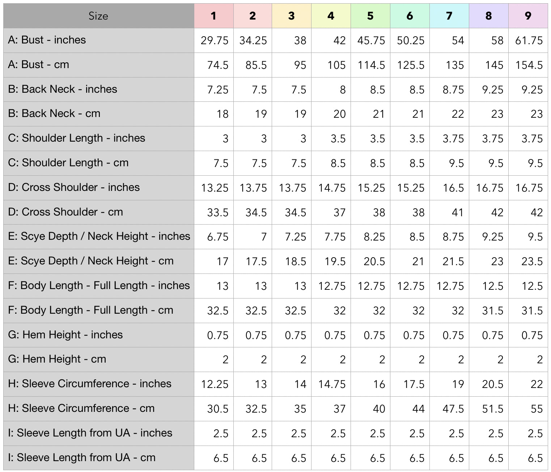
Task: Click the pink size 1 column header
Action: click(x=213, y=16)
